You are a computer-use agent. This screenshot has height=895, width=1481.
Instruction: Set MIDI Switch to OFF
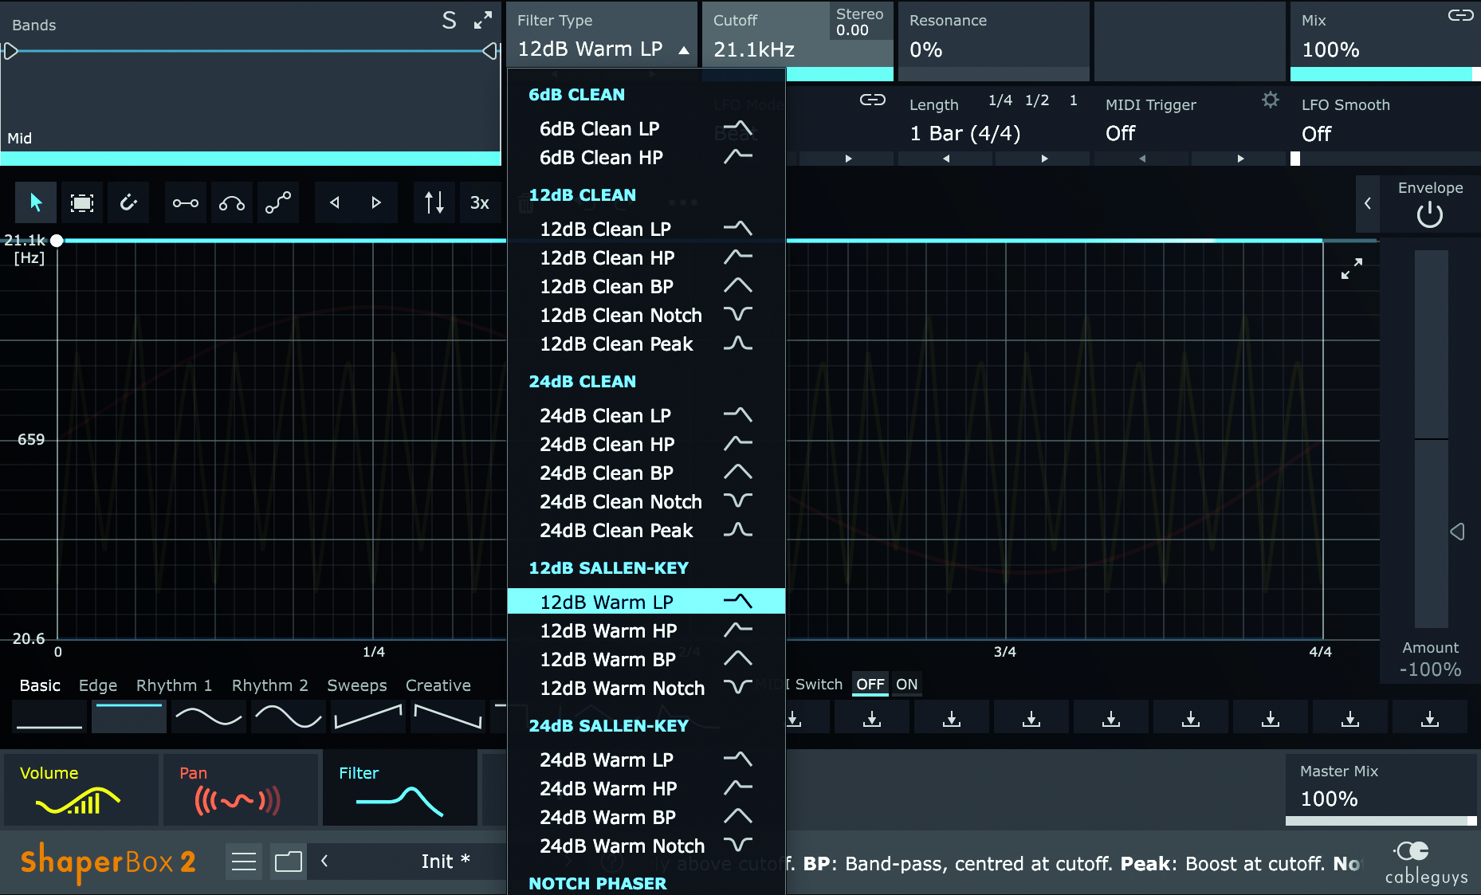click(x=870, y=684)
